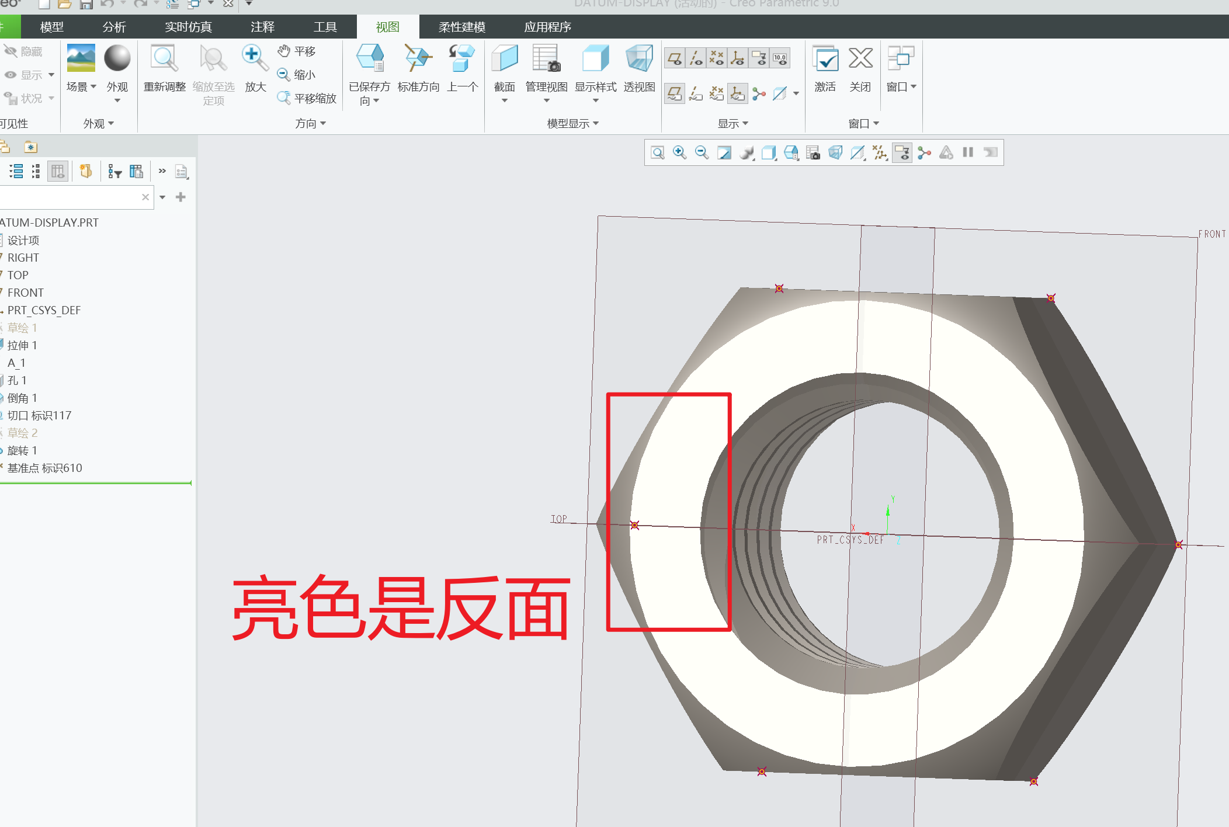Click pause-regeneration icon in graphics toolbar
The width and height of the screenshot is (1229, 827).
[968, 153]
